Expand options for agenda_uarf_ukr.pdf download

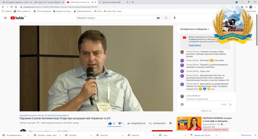tap(216, 135)
